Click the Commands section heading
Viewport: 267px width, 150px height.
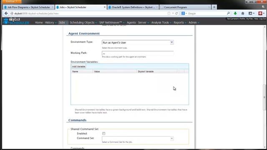[x=77, y=120]
